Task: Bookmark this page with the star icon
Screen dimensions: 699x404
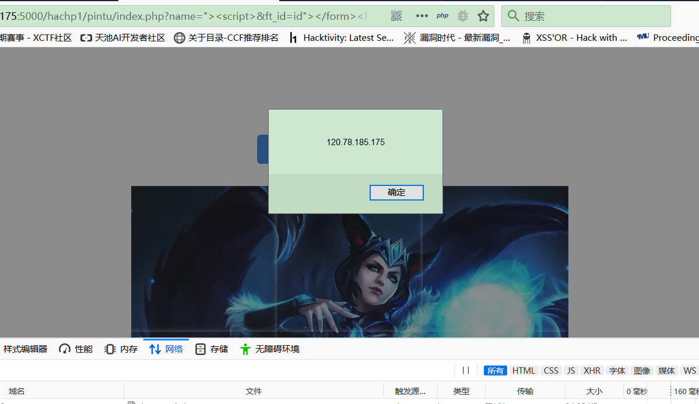Action: coord(483,16)
